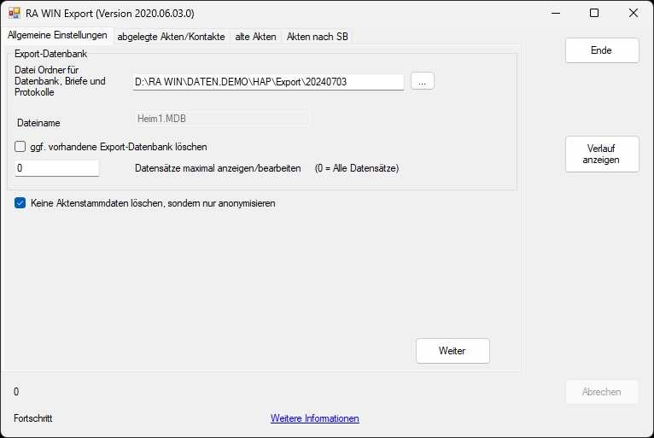The image size is (654, 438).
Task: Uncheck Keine Aktenstammdaten löschen checkbox
Action: coord(20,203)
